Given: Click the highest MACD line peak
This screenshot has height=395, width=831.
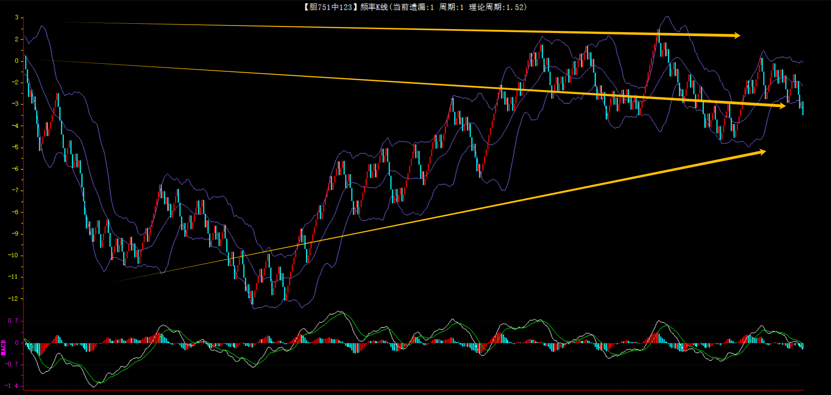Looking at the screenshot, I should click(x=339, y=312).
